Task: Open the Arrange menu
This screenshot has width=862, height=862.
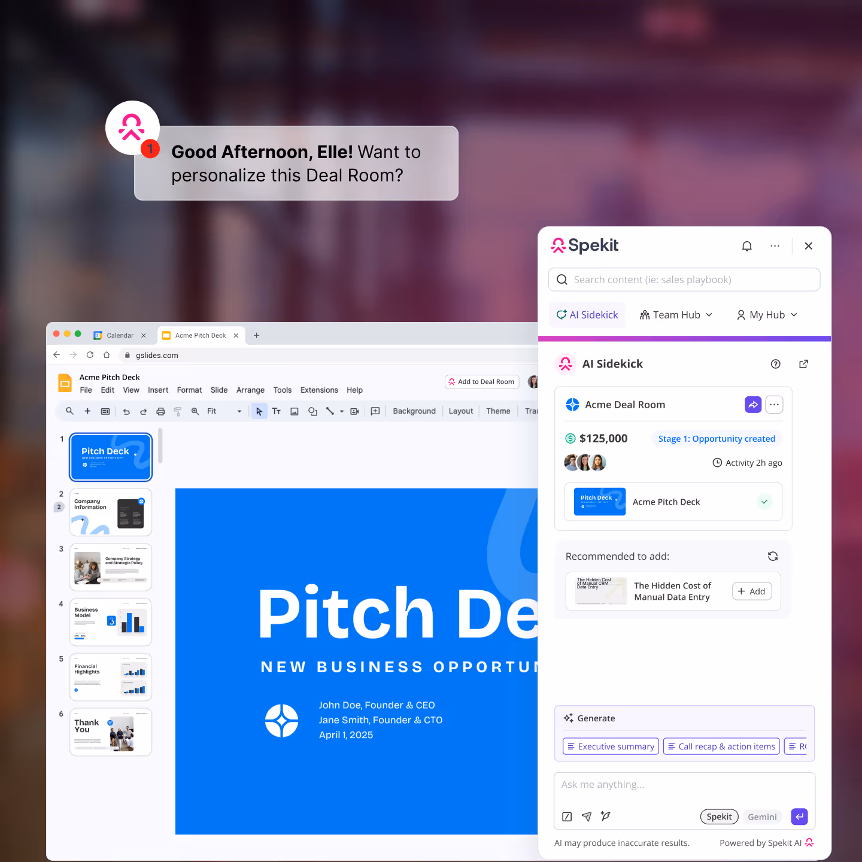Action: point(250,390)
